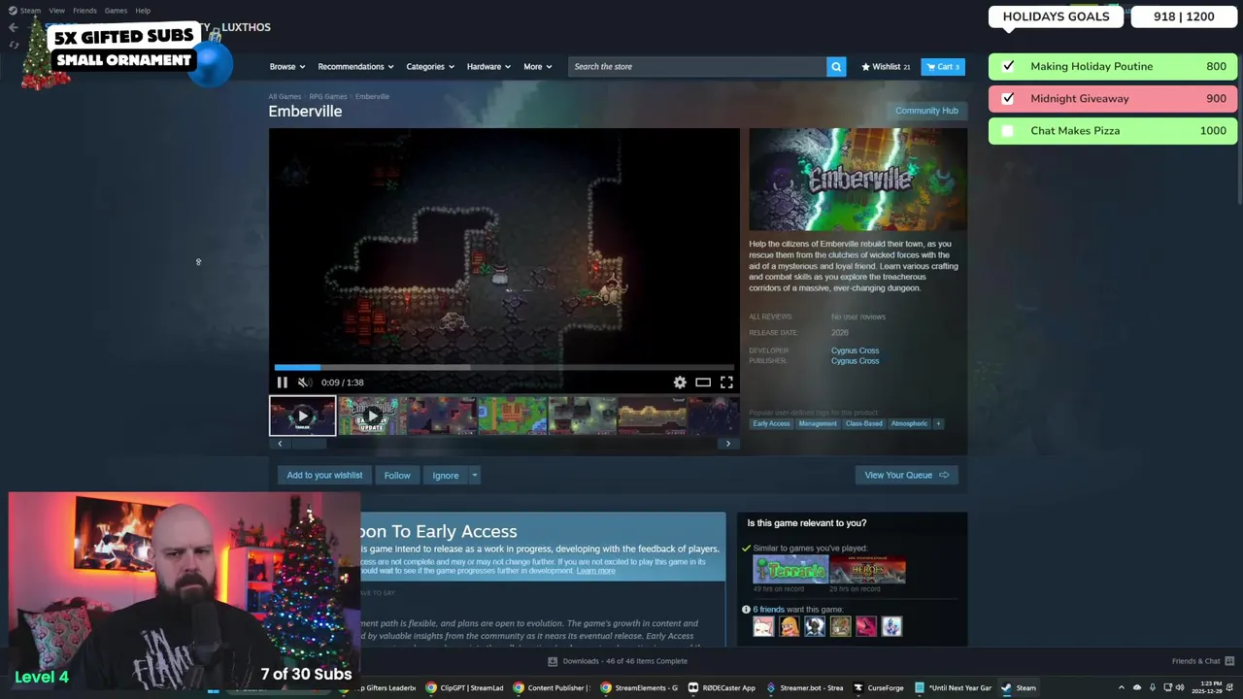Open the Games menu
The height and width of the screenshot is (699, 1243).
click(116, 11)
